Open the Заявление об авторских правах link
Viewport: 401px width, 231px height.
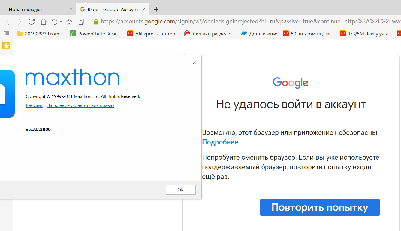click(81, 105)
